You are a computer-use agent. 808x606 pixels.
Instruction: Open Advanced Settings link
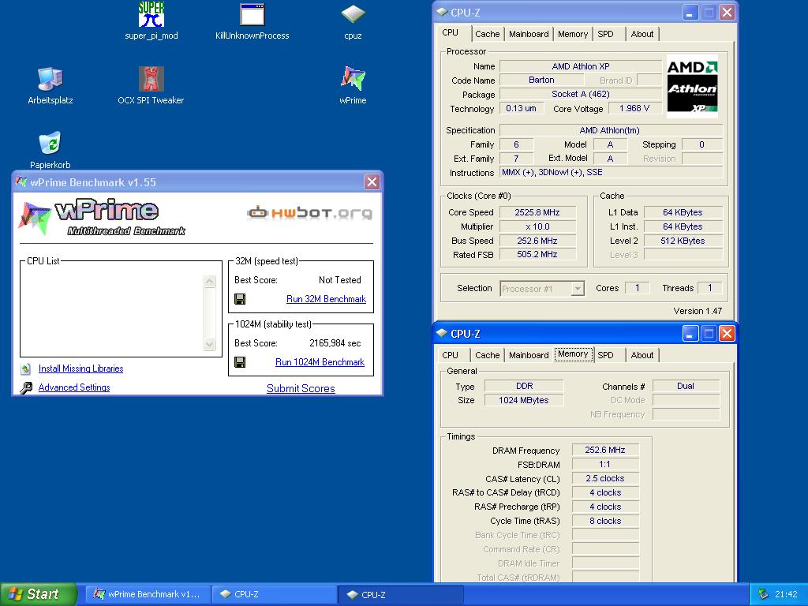coord(74,387)
